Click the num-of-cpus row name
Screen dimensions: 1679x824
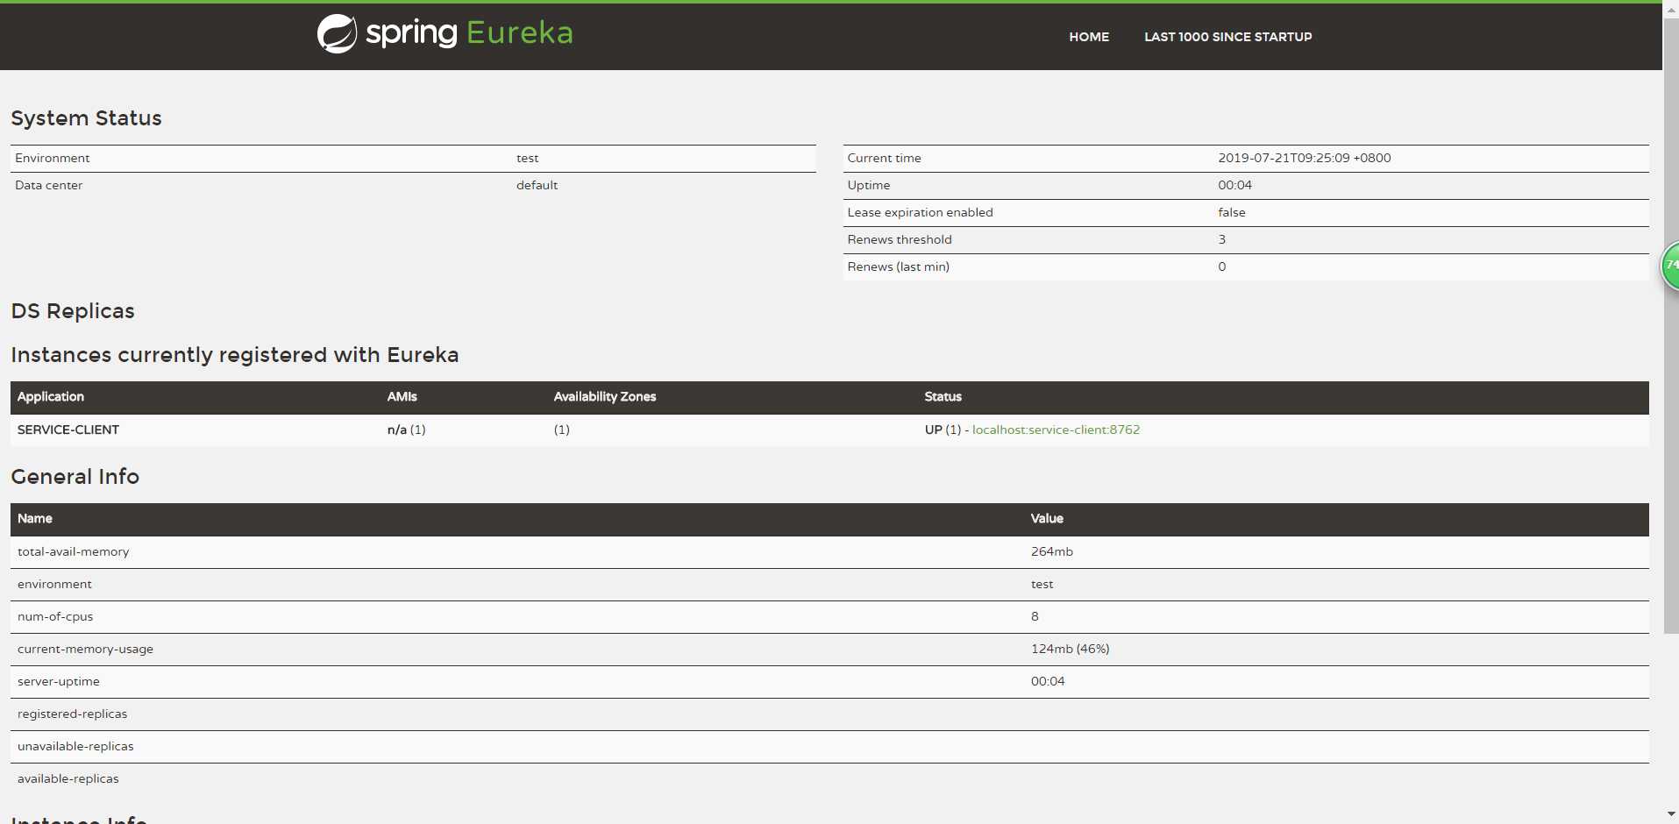55,617
